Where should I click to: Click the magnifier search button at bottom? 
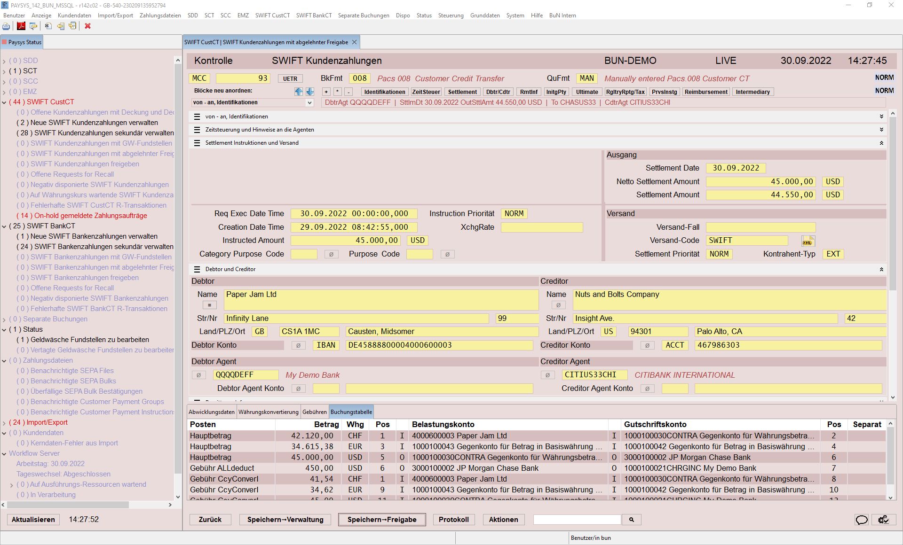coord(632,520)
